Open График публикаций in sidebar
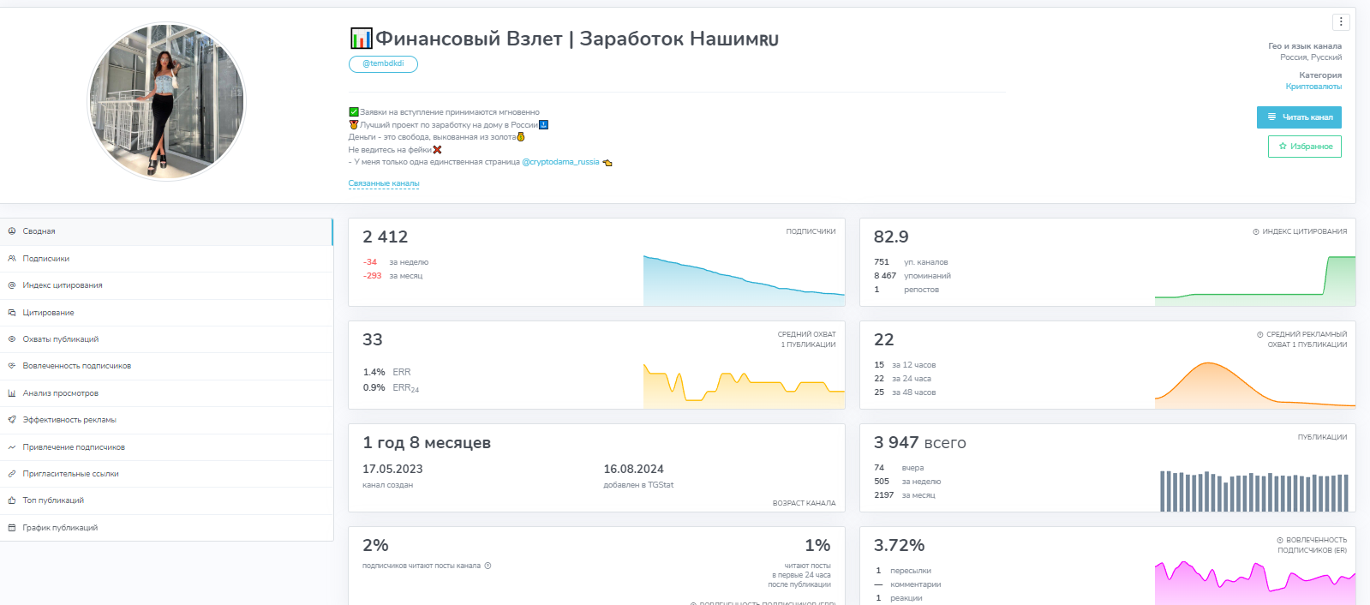This screenshot has width=1370, height=605. [x=166, y=528]
